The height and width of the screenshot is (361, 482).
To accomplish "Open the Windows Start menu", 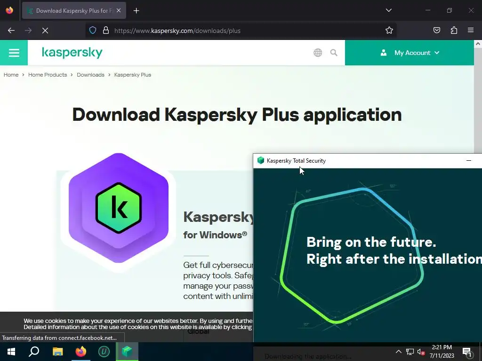I will (x=11, y=352).
